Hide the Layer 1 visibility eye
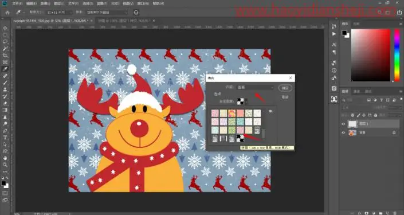 343,124
